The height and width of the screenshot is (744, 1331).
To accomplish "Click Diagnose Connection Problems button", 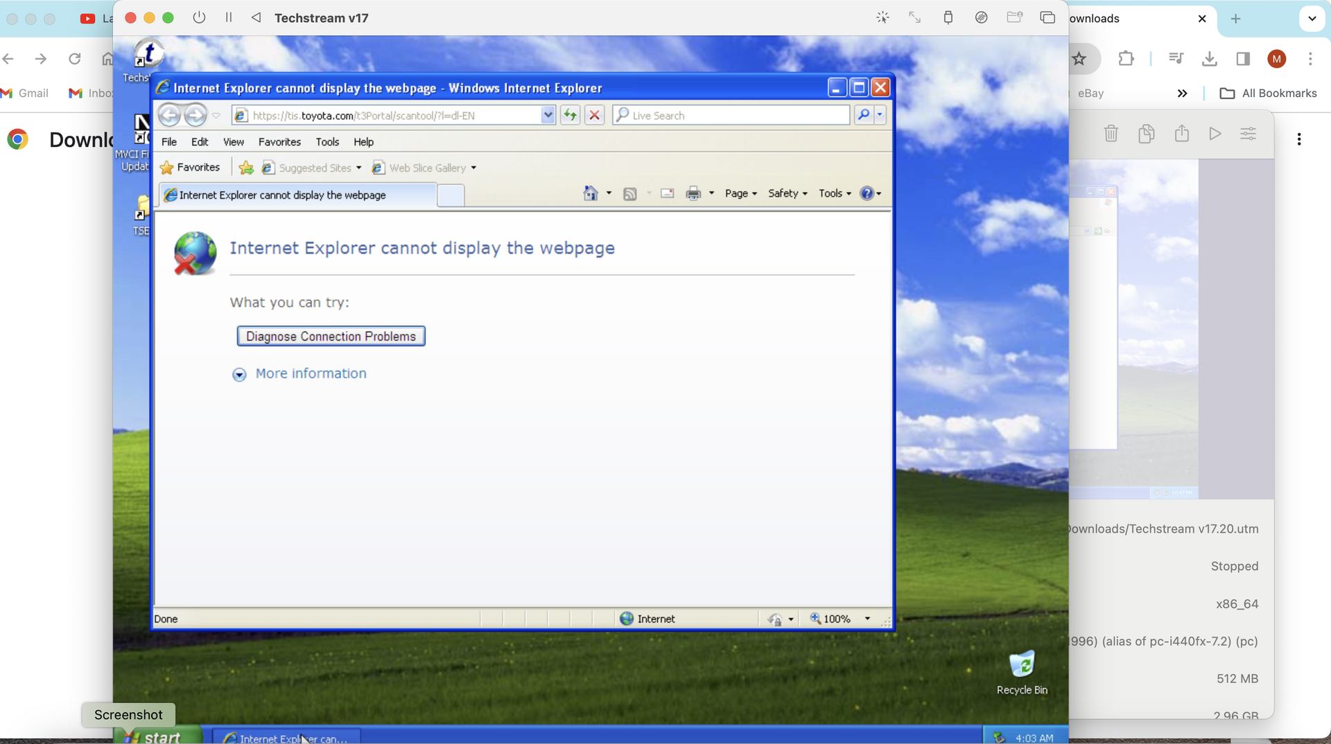I will 331,336.
